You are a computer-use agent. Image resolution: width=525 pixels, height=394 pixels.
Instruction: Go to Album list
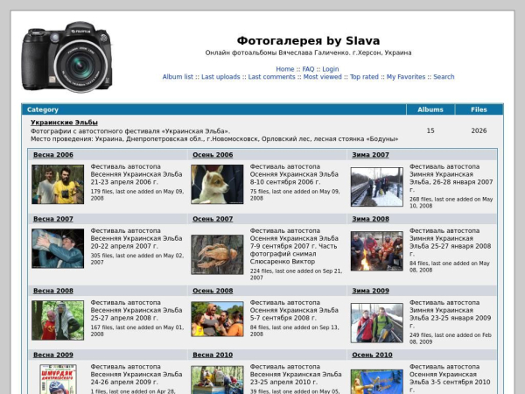pos(178,77)
